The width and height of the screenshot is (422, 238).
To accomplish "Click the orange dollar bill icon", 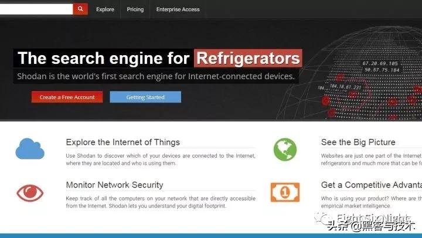I will tap(285, 192).
